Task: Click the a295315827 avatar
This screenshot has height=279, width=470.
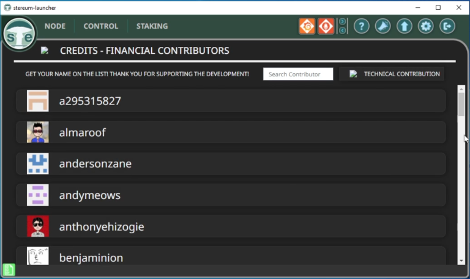Action: (38, 101)
